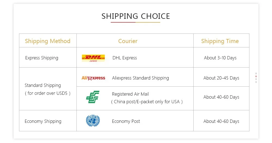Select the Express Shipping row label
Image resolution: width=272 pixels, height=143 pixels.
(x=42, y=58)
